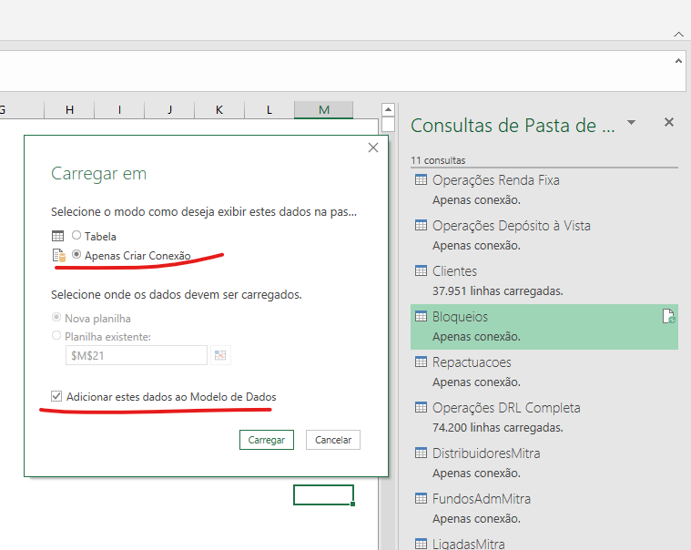This screenshot has width=691, height=550.
Task: Click the formula bar input area
Action: click(335, 71)
